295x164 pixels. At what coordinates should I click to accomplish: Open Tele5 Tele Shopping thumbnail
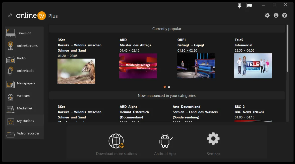tap(253, 66)
